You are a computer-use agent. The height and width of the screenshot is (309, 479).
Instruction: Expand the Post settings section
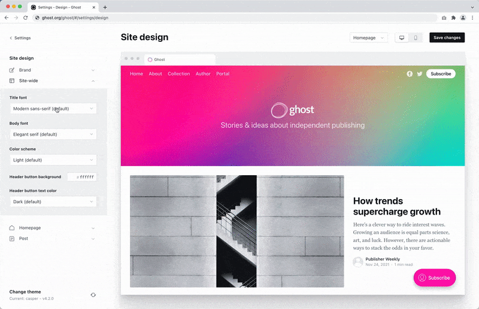[93, 238]
